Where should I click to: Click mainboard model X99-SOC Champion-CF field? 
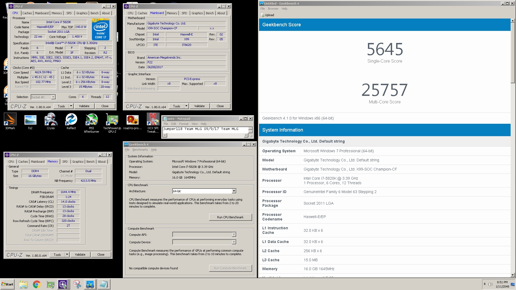pos(172,28)
